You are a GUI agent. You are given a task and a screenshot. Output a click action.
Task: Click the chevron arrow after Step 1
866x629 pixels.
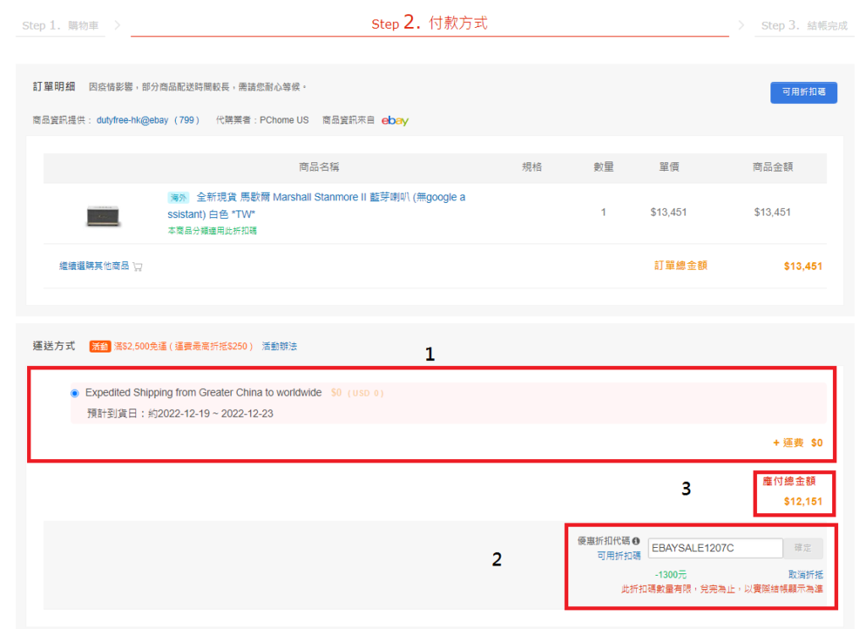click(x=118, y=25)
